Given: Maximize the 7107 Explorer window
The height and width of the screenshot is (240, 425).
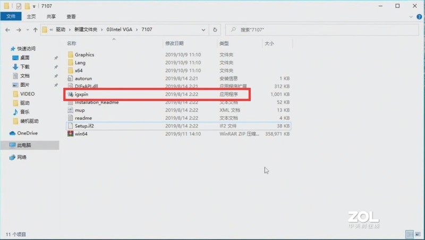Looking at the screenshot, I should [x=397, y=6].
